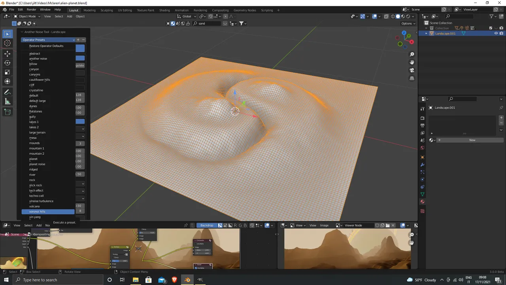Toggle viewport overlays button
The image size is (506, 285).
pyautogui.click(x=374, y=16)
